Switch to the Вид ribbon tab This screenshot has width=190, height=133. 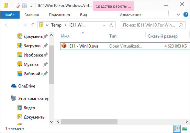(83, 15)
